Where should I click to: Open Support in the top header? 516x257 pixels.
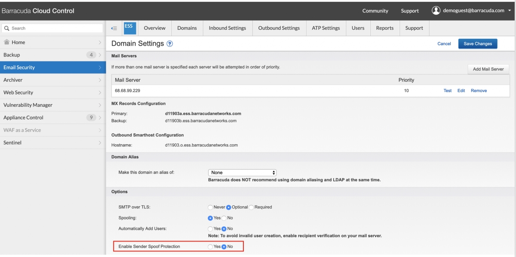click(410, 11)
